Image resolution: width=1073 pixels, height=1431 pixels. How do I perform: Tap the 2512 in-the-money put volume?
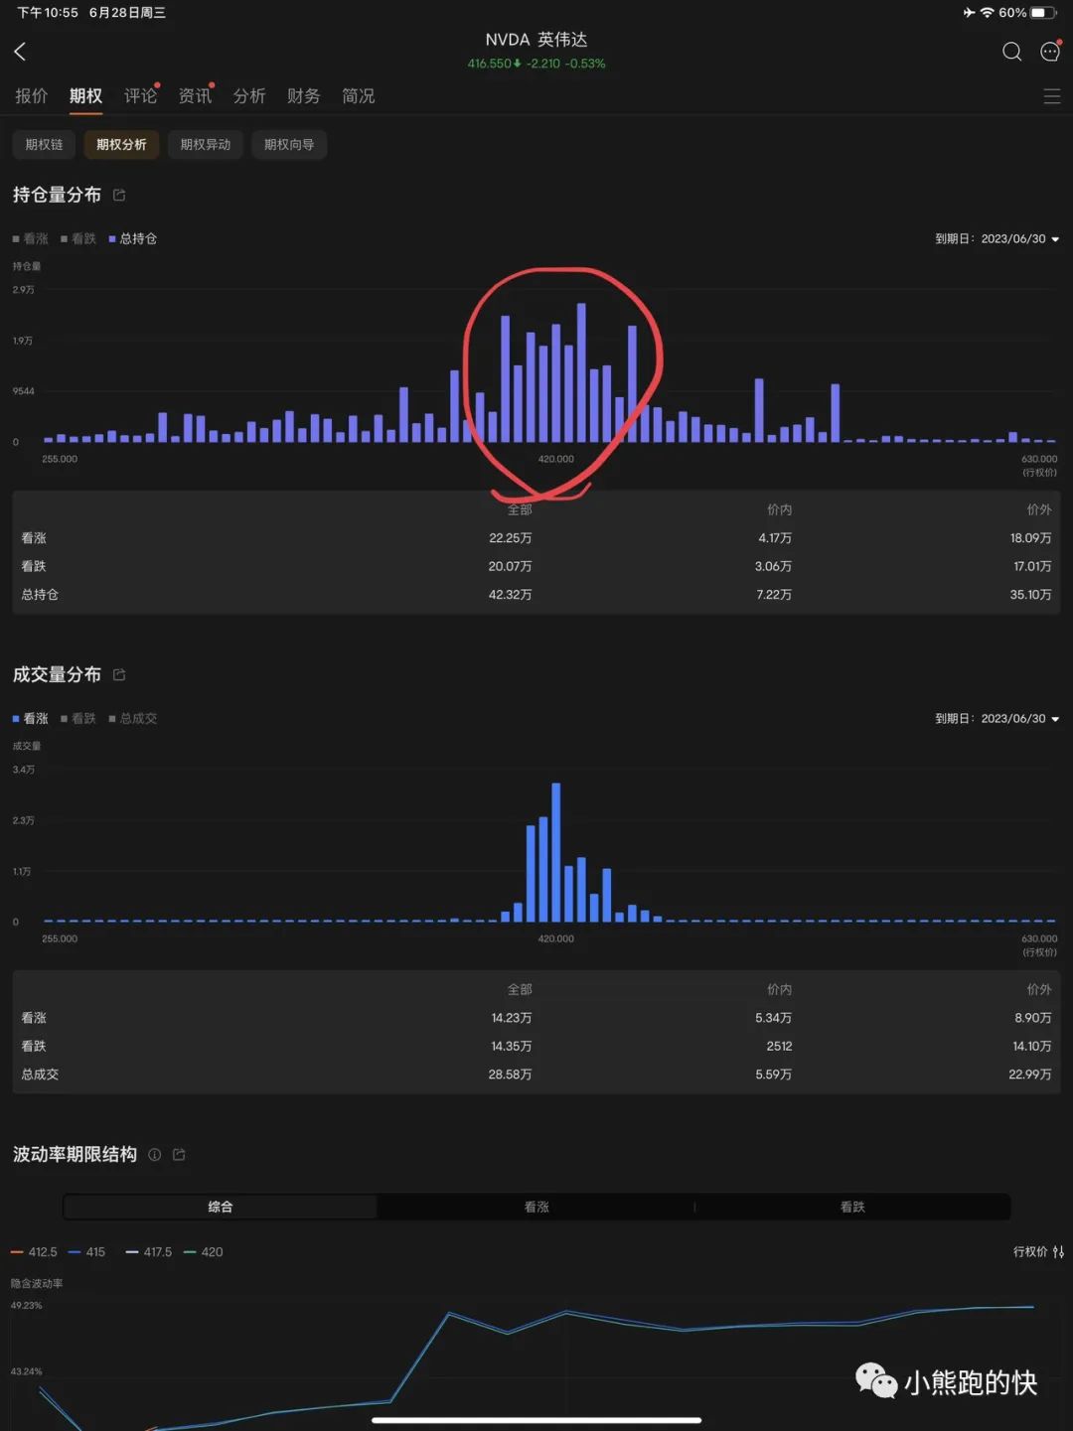(779, 1046)
